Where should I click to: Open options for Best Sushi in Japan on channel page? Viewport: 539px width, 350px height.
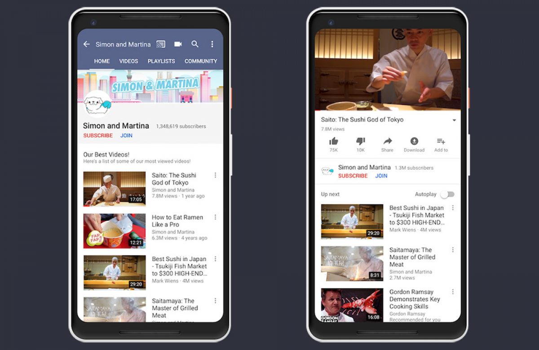click(x=215, y=259)
